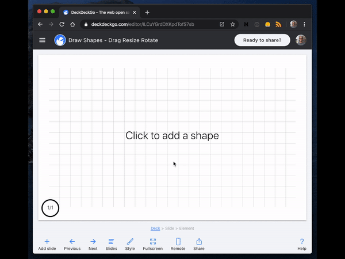Click the site lock icon
The height and width of the screenshot is (259, 345).
coord(86,24)
